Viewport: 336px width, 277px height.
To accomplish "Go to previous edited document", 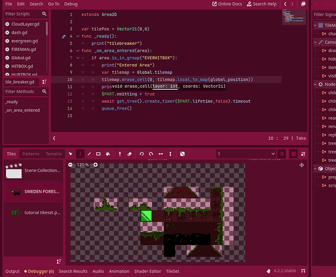I will pos(285,4).
